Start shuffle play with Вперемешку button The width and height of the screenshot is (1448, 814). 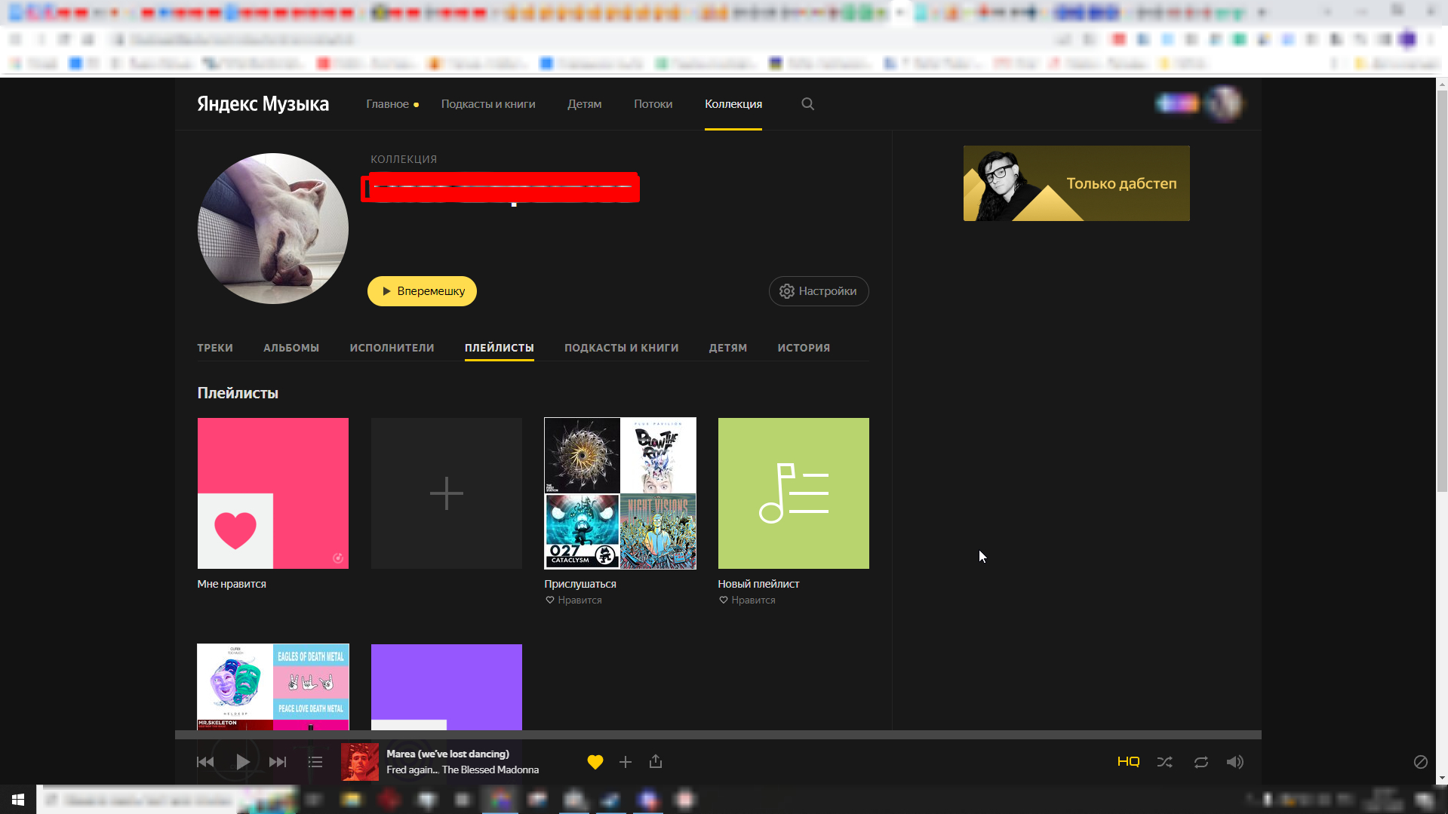[422, 291]
